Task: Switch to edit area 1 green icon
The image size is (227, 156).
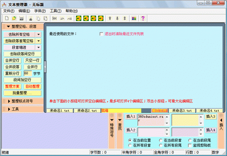Action: [78, 19]
